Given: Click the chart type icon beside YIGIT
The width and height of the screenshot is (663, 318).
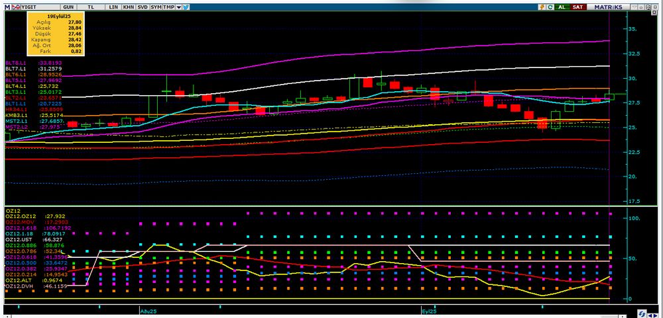Looking at the screenshot, I should click(x=16, y=7).
